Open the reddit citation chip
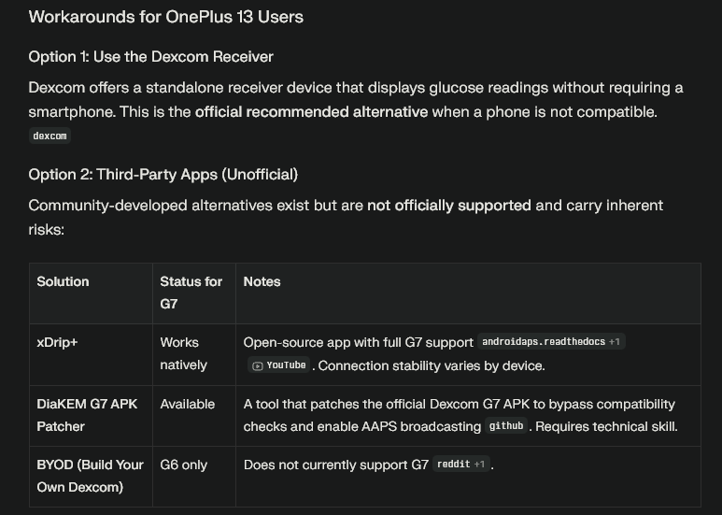Screen dimensions: 722x515 [x=453, y=465]
